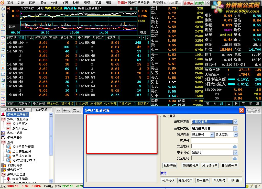The width and height of the screenshot is (262, 189).
Task: Open the 普通交易 dropdown
Action: pos(235,135)
